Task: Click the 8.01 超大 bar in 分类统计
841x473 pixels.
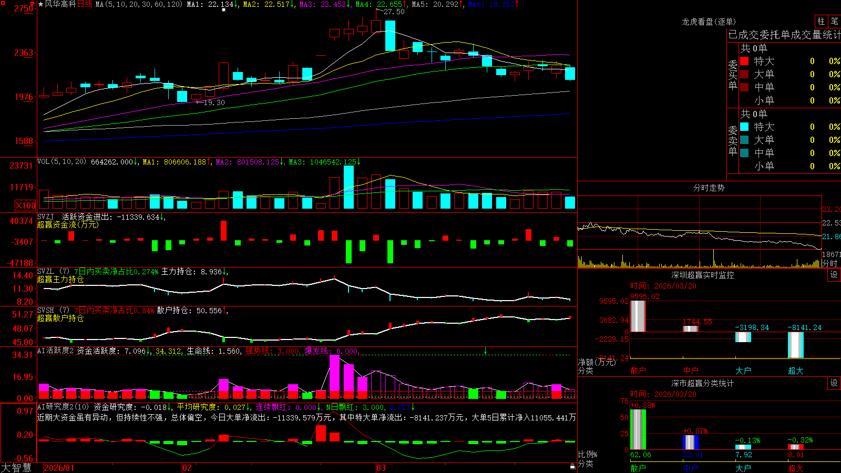Action: point(796,447)
